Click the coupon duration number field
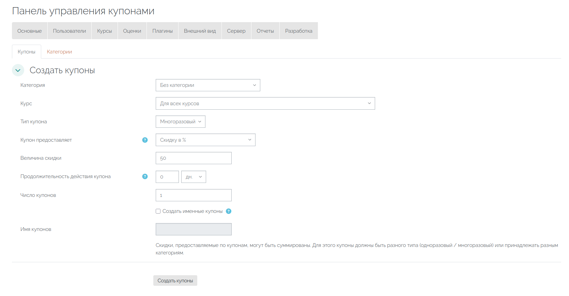The height and width of the screenshot is (296, 569). (167, 177)
